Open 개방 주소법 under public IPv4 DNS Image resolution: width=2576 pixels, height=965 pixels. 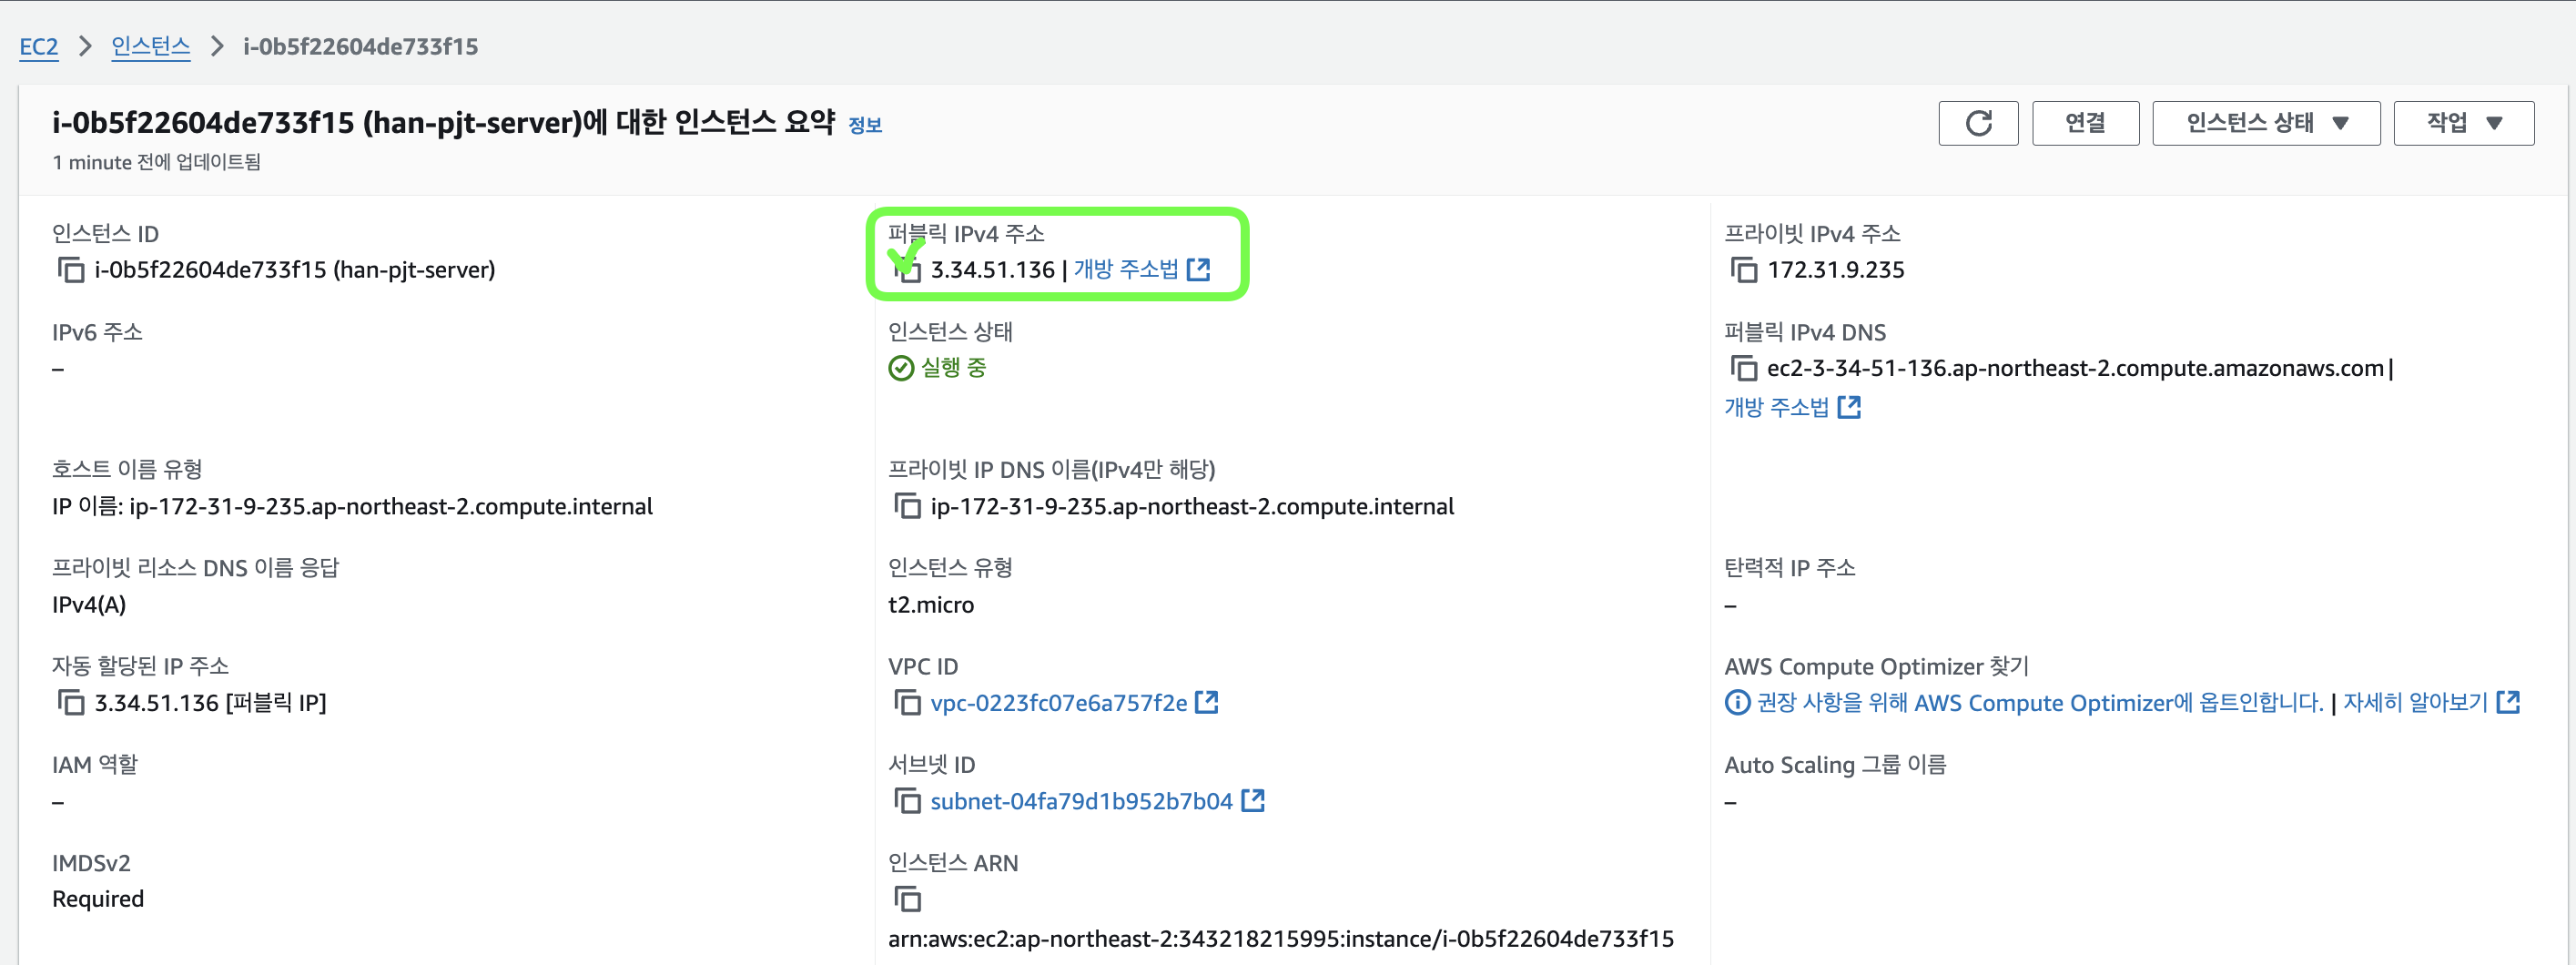[1777, 408]
